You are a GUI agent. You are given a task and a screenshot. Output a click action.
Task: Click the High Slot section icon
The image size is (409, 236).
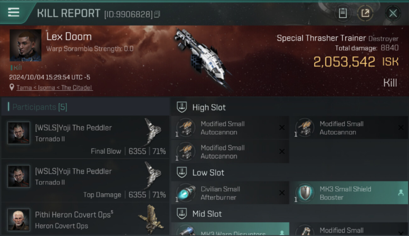182,107
